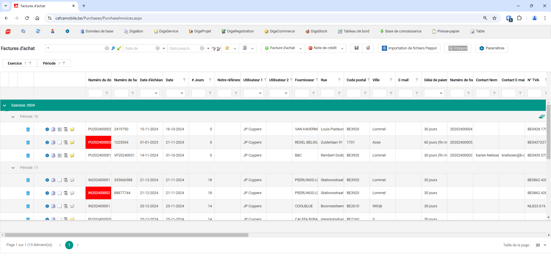Click the Numéro du document filter box
The width and height of the screenshot is (551, 261).
[95, 93]
